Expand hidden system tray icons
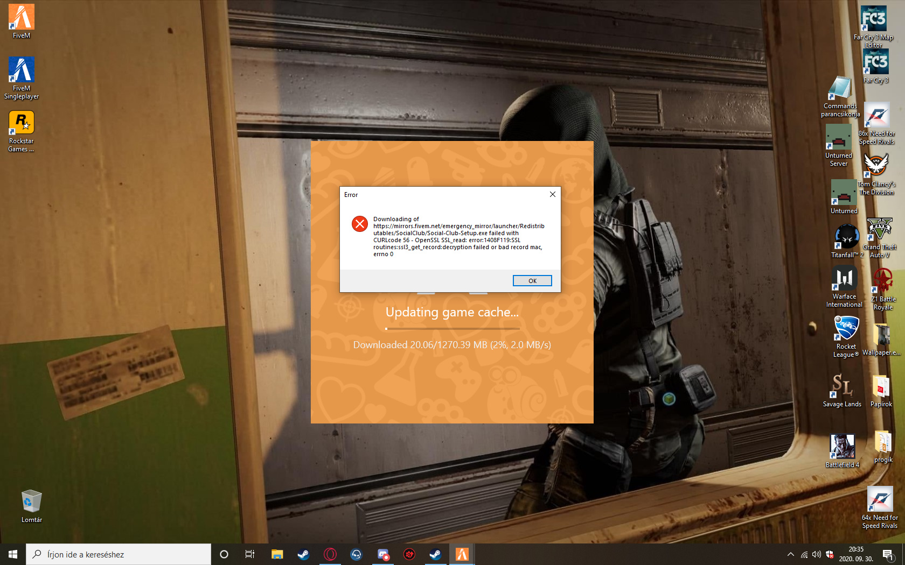This screenshot has width=905, height=565. pos(790,555)
